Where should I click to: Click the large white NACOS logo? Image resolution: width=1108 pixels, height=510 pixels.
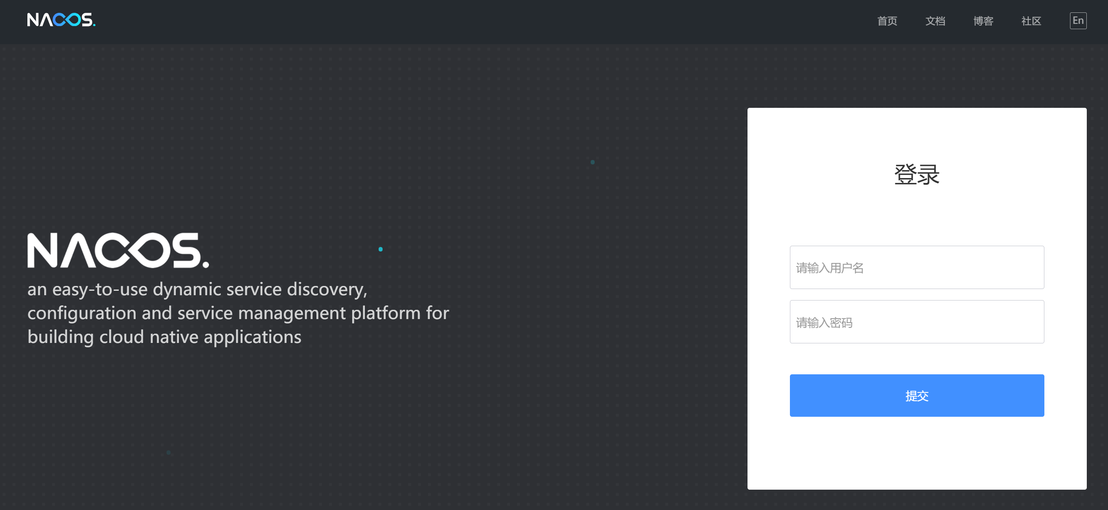pyautogui.click(x=118, y=251)
